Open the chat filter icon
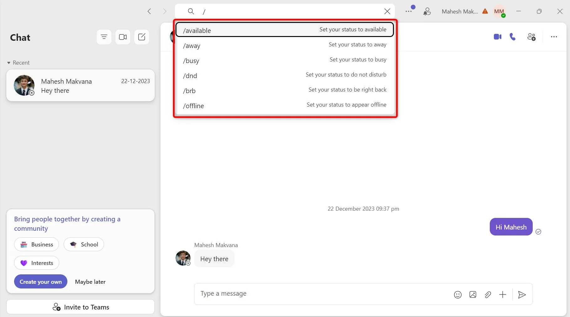This screenshot has width=570, height=317. pos(104,37)
